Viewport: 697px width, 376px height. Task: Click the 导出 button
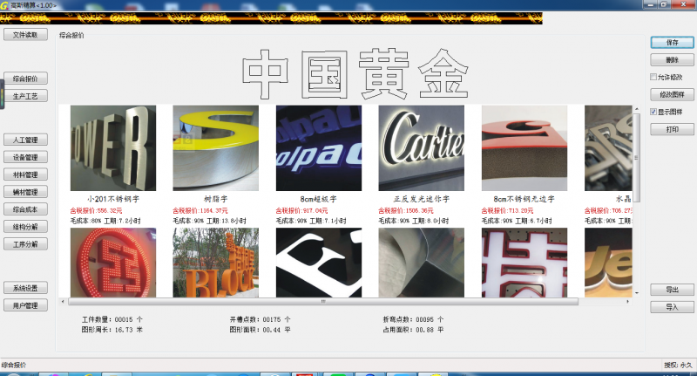pos(672,290)
